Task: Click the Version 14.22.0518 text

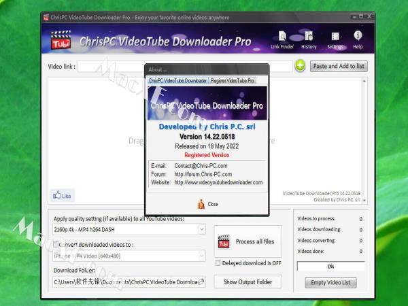Action: tap(207, 137)
